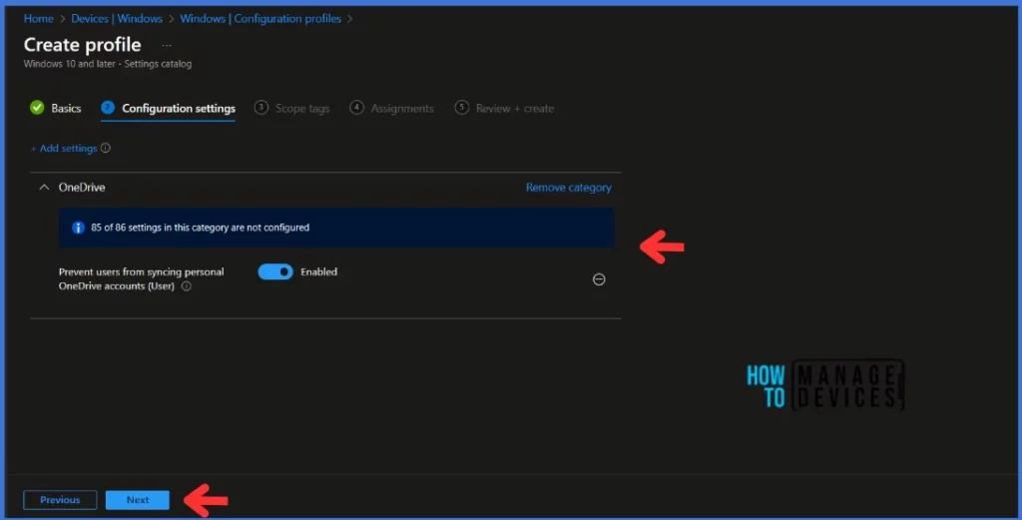The image size is (1022, 520).
Task: Click the green checkmark icon on Basics
Action: click(x=37, y=108)
